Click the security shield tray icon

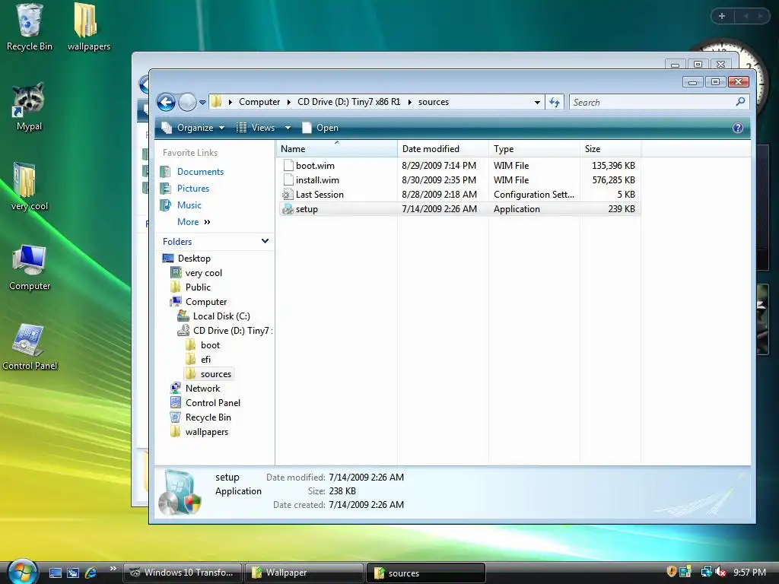click(x=671, y=572)
